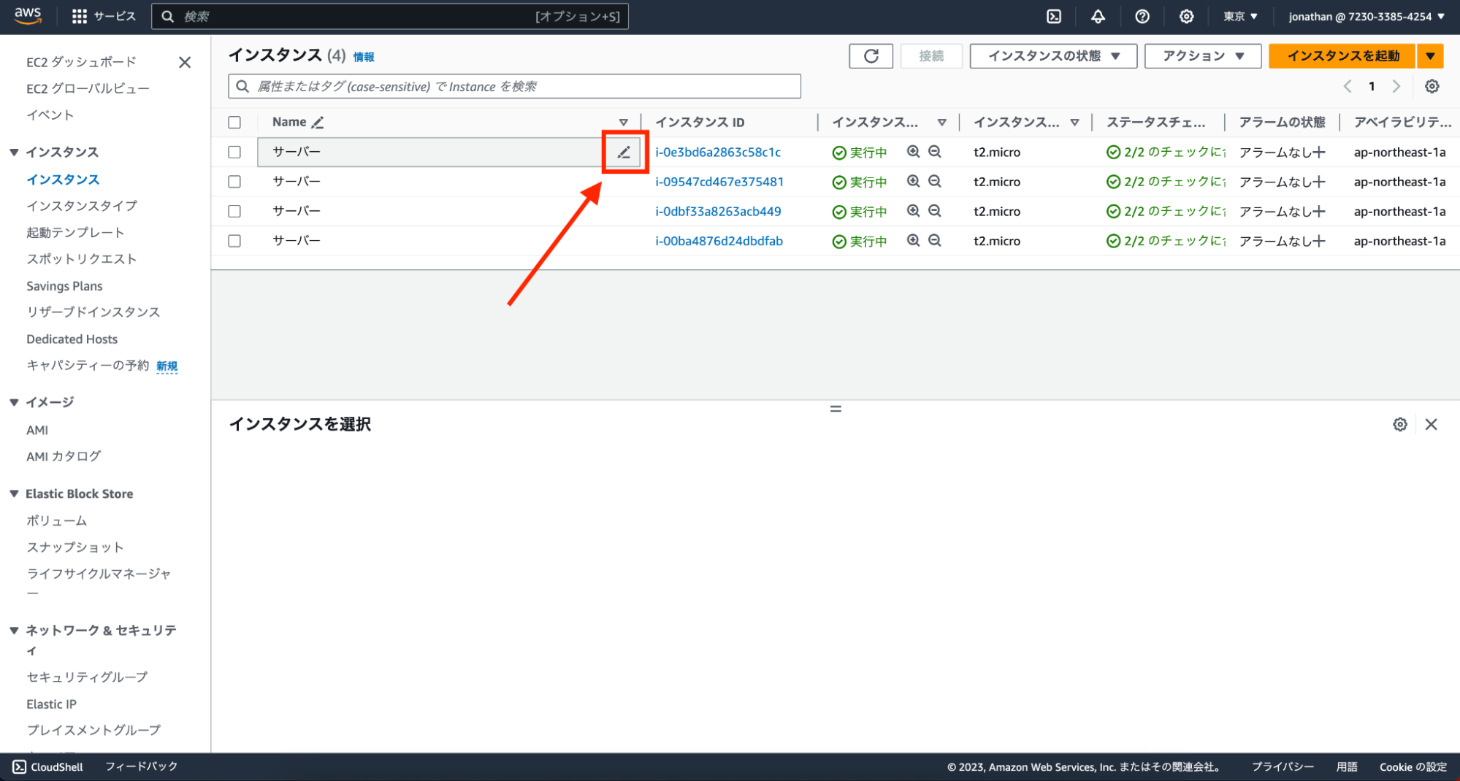Open セキュリティグループ in sidebar
This screenshot has width=1460, height=781.
click(87, 677)
